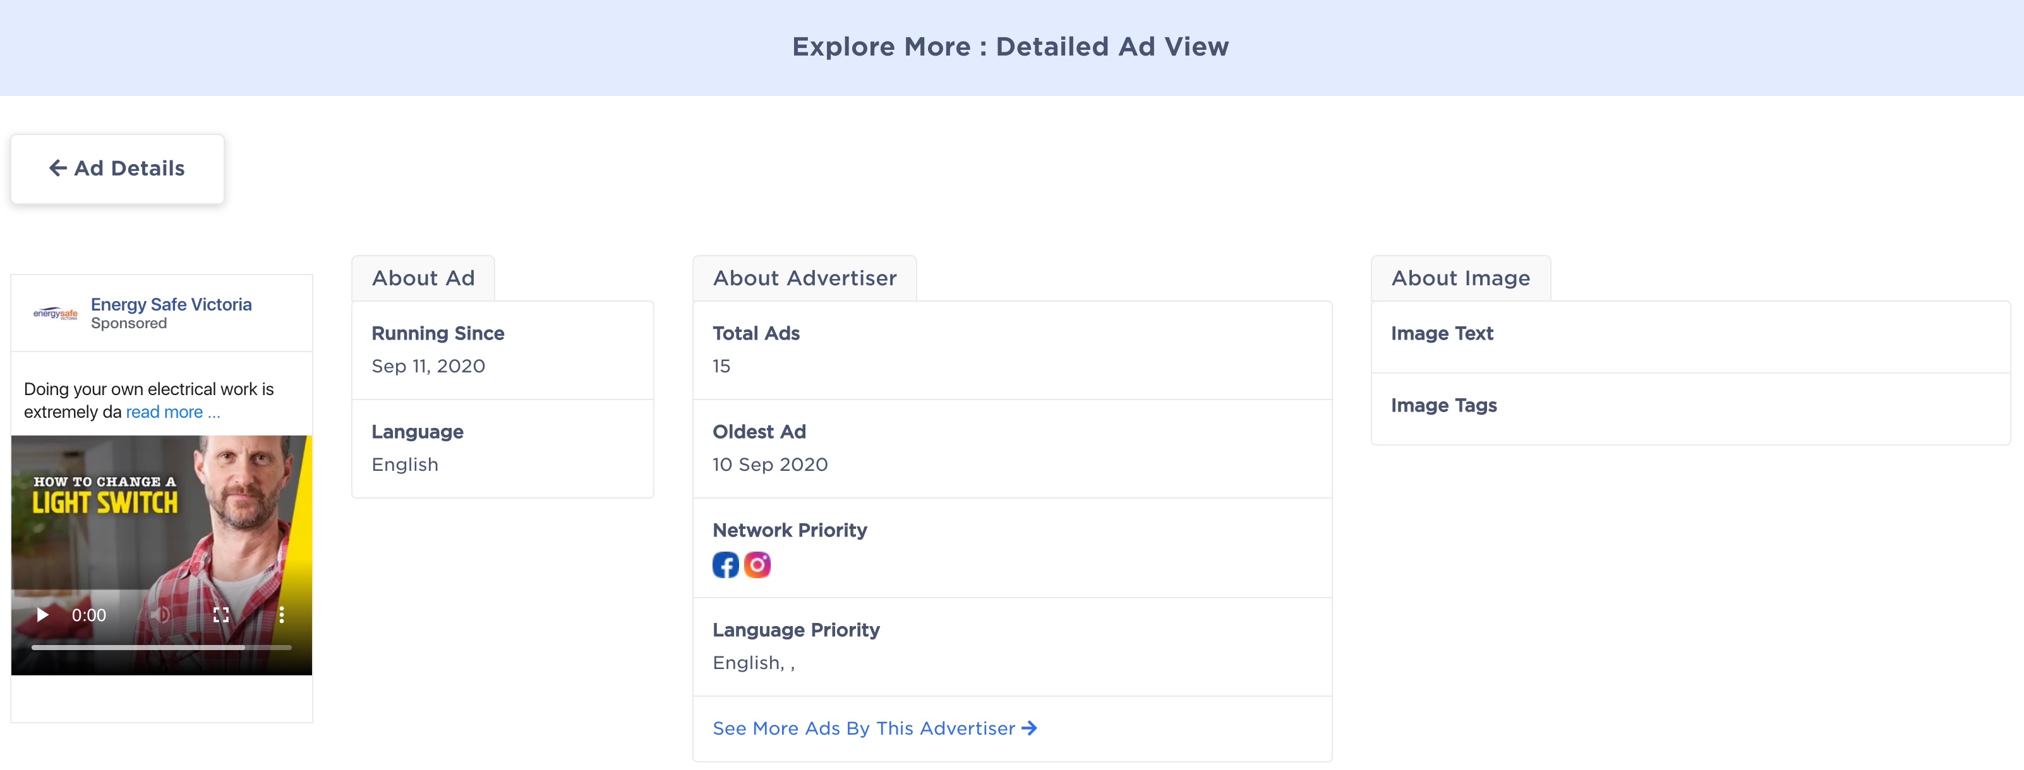This screenshot has height=770, width=2024.
Task: Open the video three-dot options menu
Action: pyautogui.click(x=281, y=615)
